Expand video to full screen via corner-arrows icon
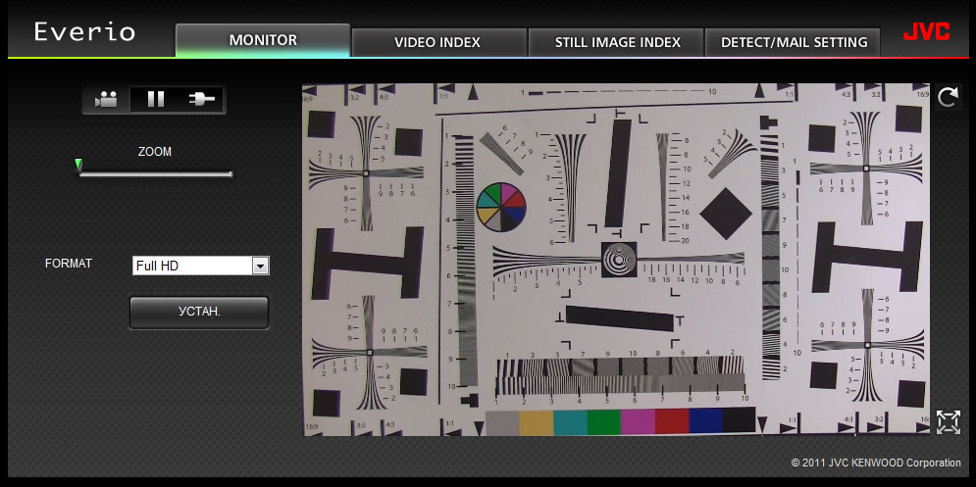Viewport: 976px width, 487px height. (948, 422)
